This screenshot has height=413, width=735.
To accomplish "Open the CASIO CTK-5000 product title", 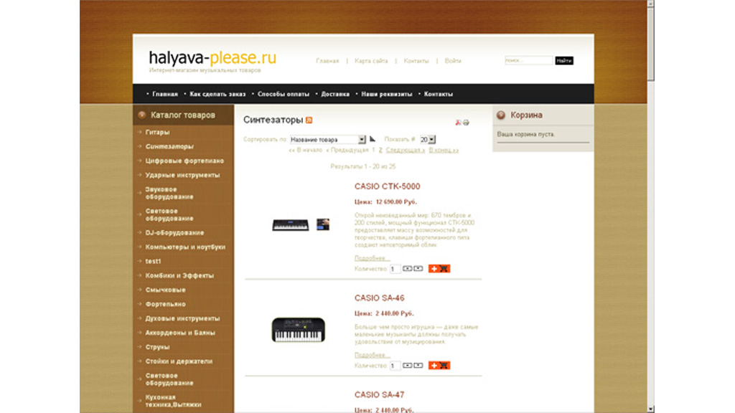I will (x=387, y=186).
